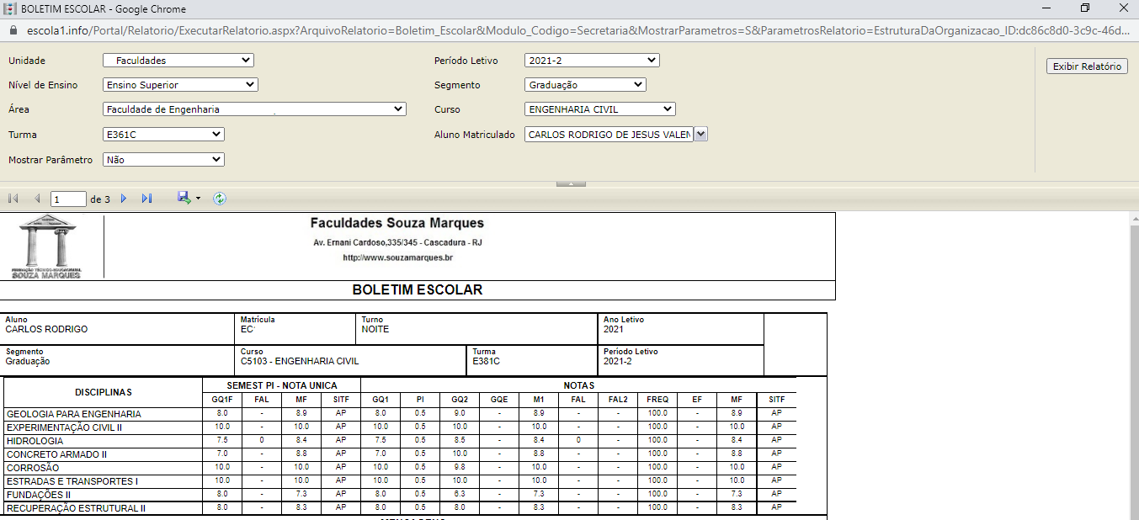Click the FREQ column header

(x=657, y=400)
